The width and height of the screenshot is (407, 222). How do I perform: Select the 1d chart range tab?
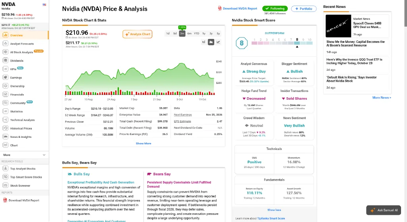coord(168,33)
